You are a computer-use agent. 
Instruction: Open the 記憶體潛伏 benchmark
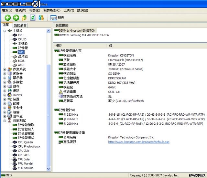click(x=26, y=138)
